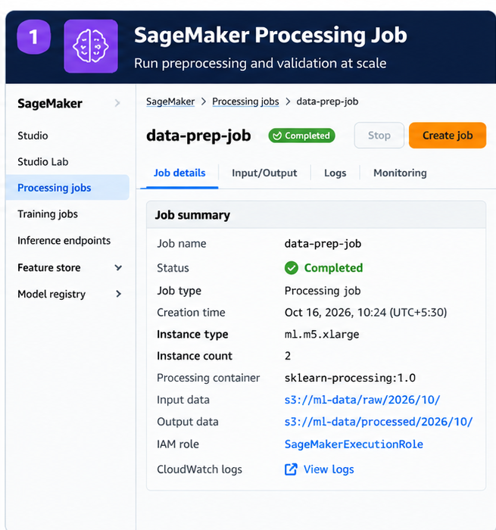Click the Input data label
496x530 pixels.
[183, 400]
